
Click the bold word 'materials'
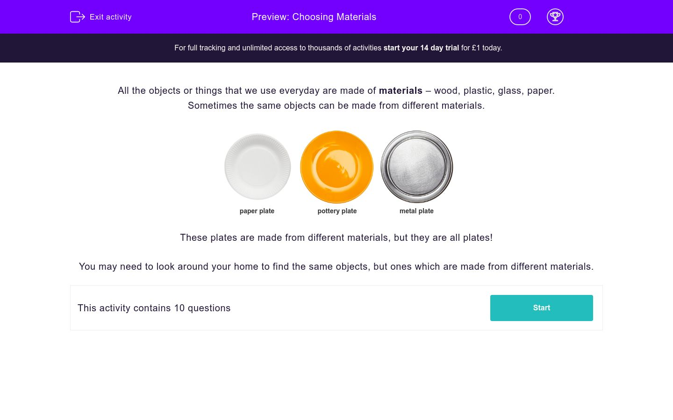[401, 91]
